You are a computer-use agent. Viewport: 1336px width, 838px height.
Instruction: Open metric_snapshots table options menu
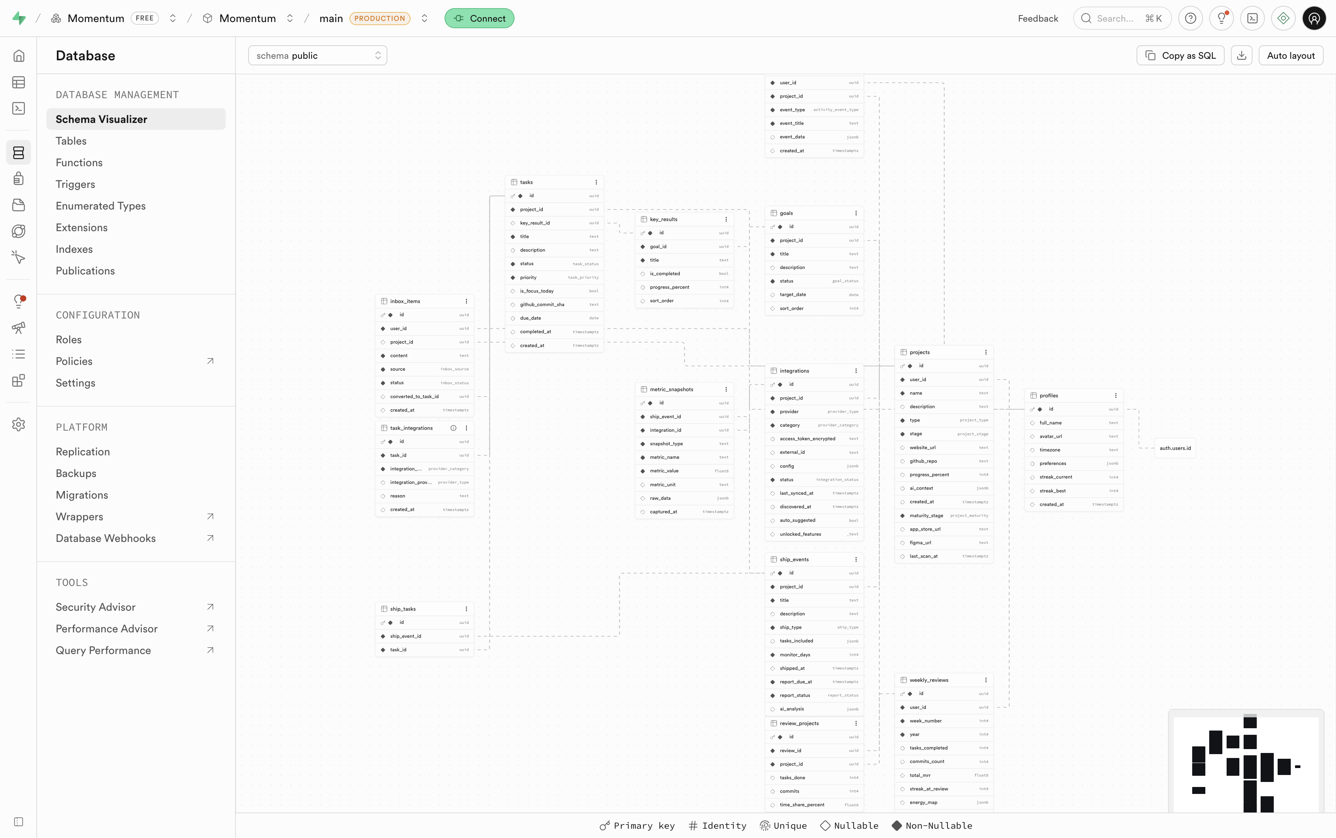click(726, 390)
